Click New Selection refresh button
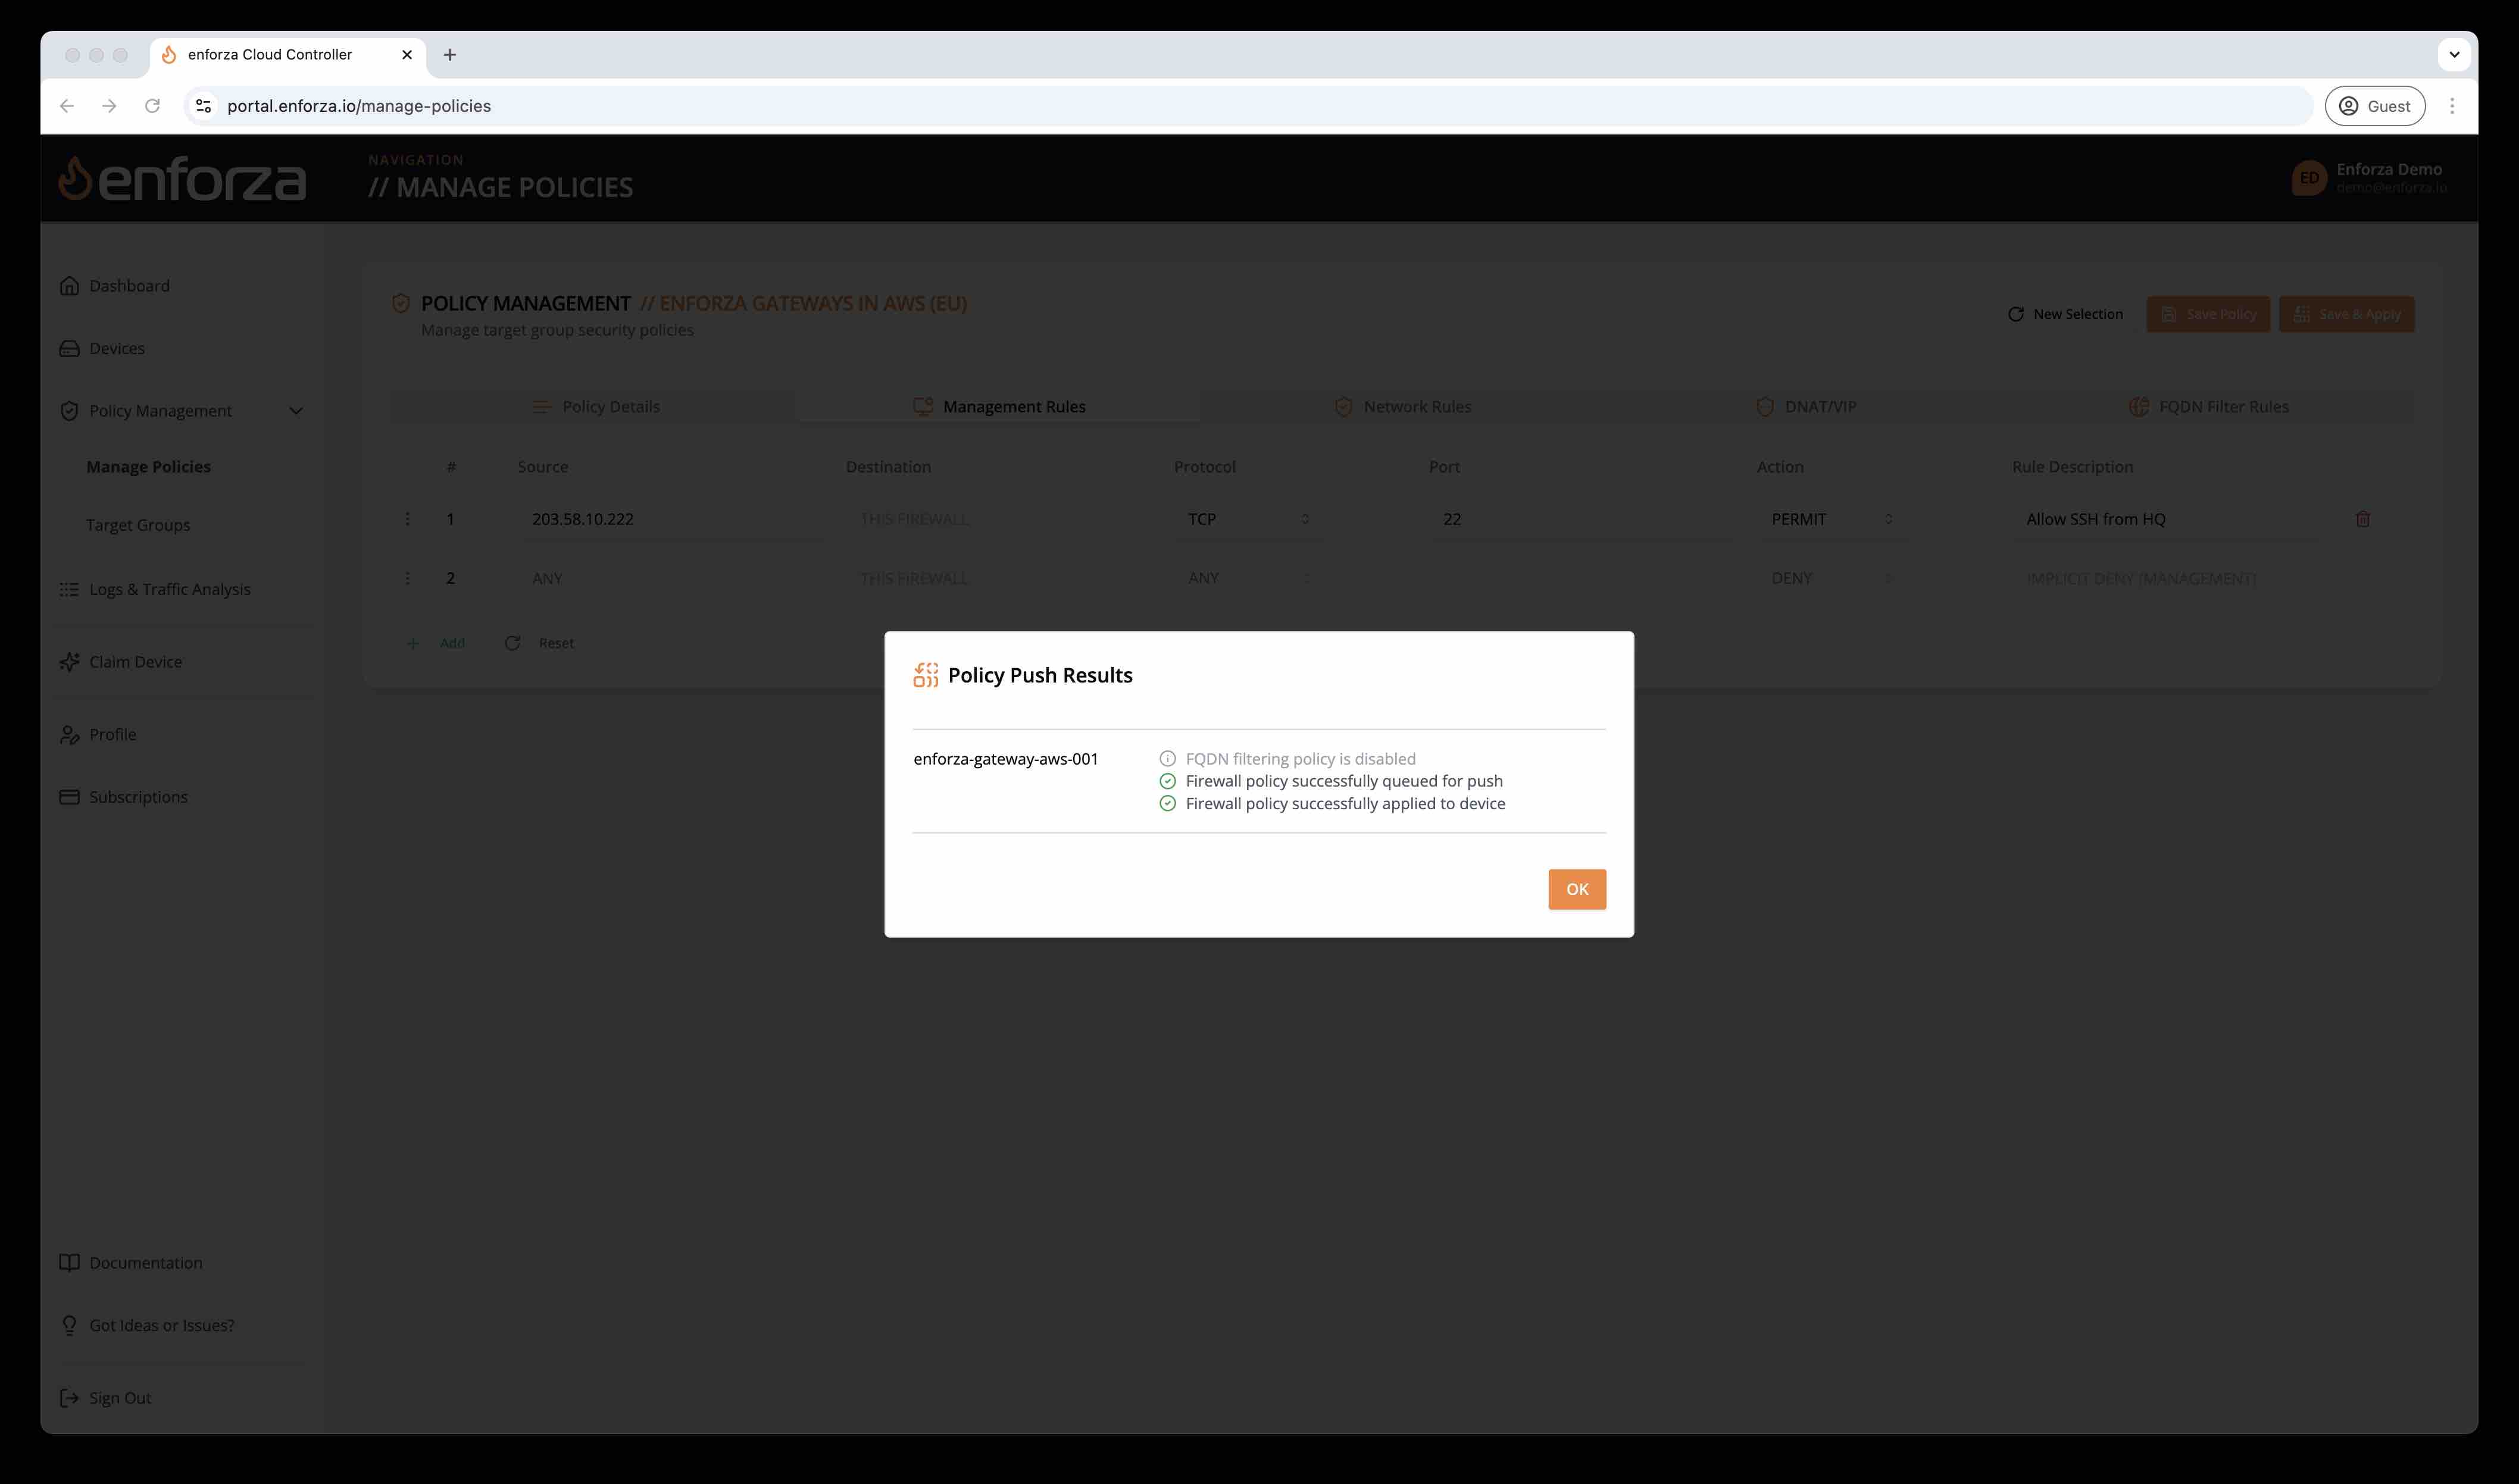2519x1484 pixels. tap(2065, 314)
